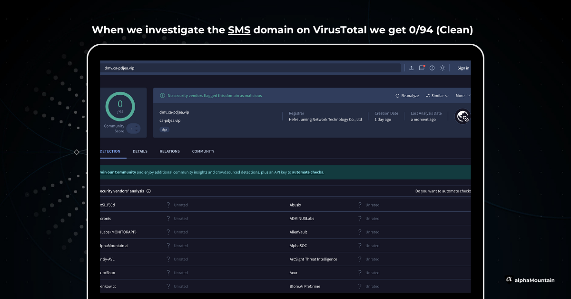Viewport: 571px width, 299px height.
Task: Click the Axur vendor name
Action: pos(294,273)
